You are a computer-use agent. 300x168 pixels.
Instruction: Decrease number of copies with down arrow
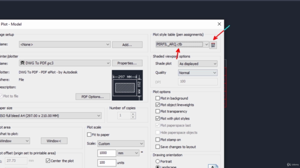133,117
